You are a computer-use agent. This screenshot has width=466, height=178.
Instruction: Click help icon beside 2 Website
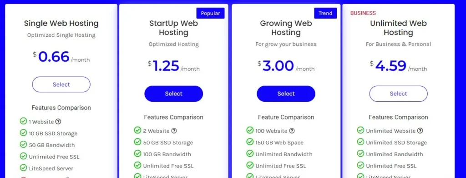coord(174,130)
